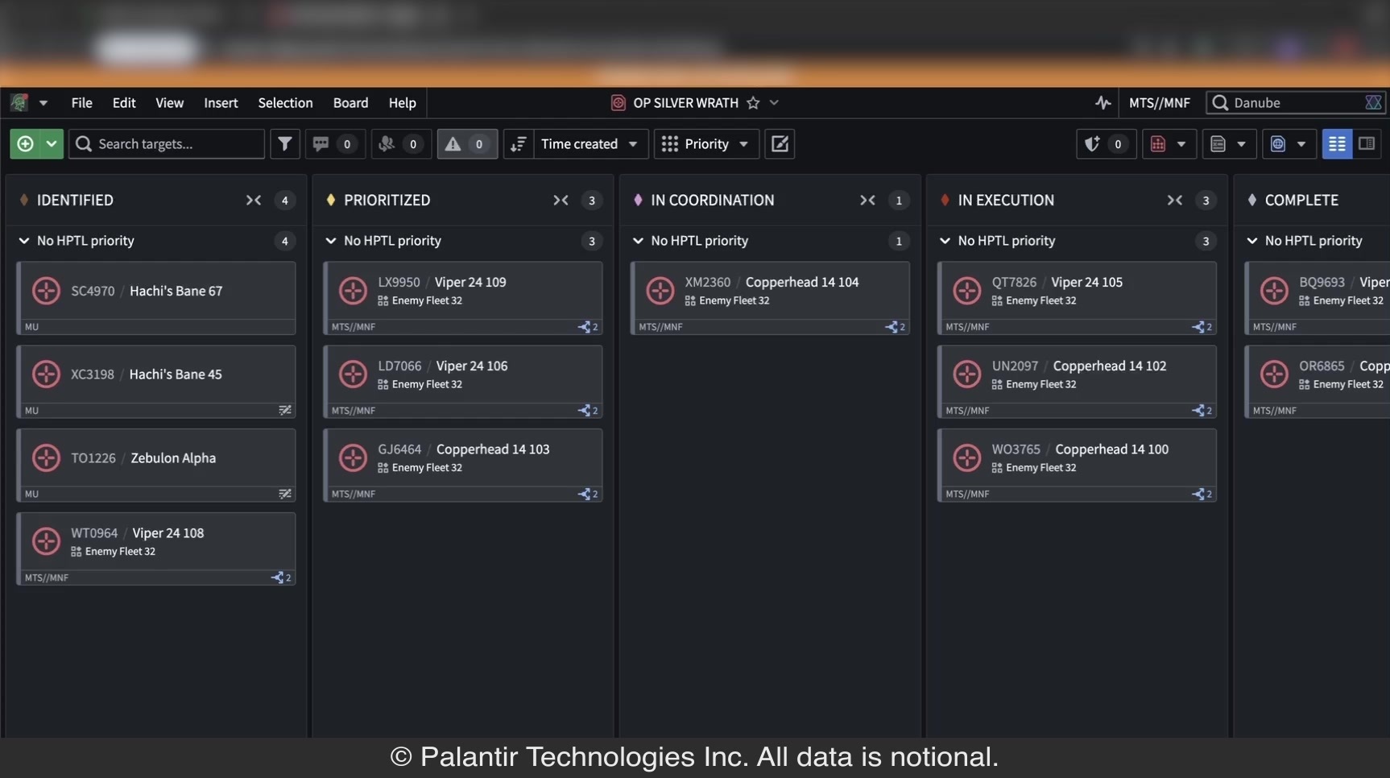Open the Time created sort dropdown
This screenshot has width=1390, height=778.
click(590, 144)
